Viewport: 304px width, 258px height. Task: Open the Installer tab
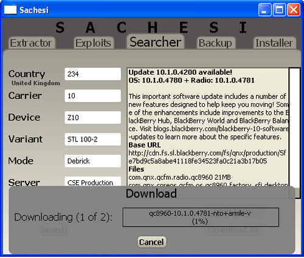click(274, 43)
